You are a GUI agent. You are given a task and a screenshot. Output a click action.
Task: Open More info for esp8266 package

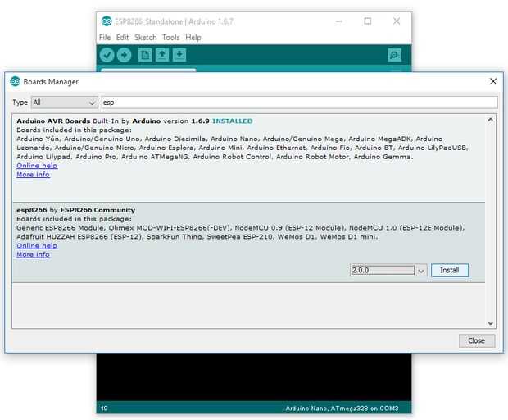[33, 254]
